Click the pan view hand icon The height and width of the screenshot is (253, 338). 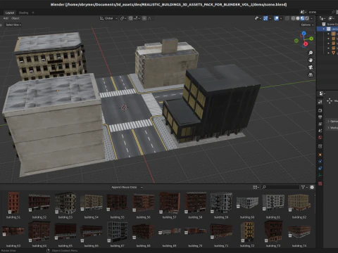[x=311, y=60]
